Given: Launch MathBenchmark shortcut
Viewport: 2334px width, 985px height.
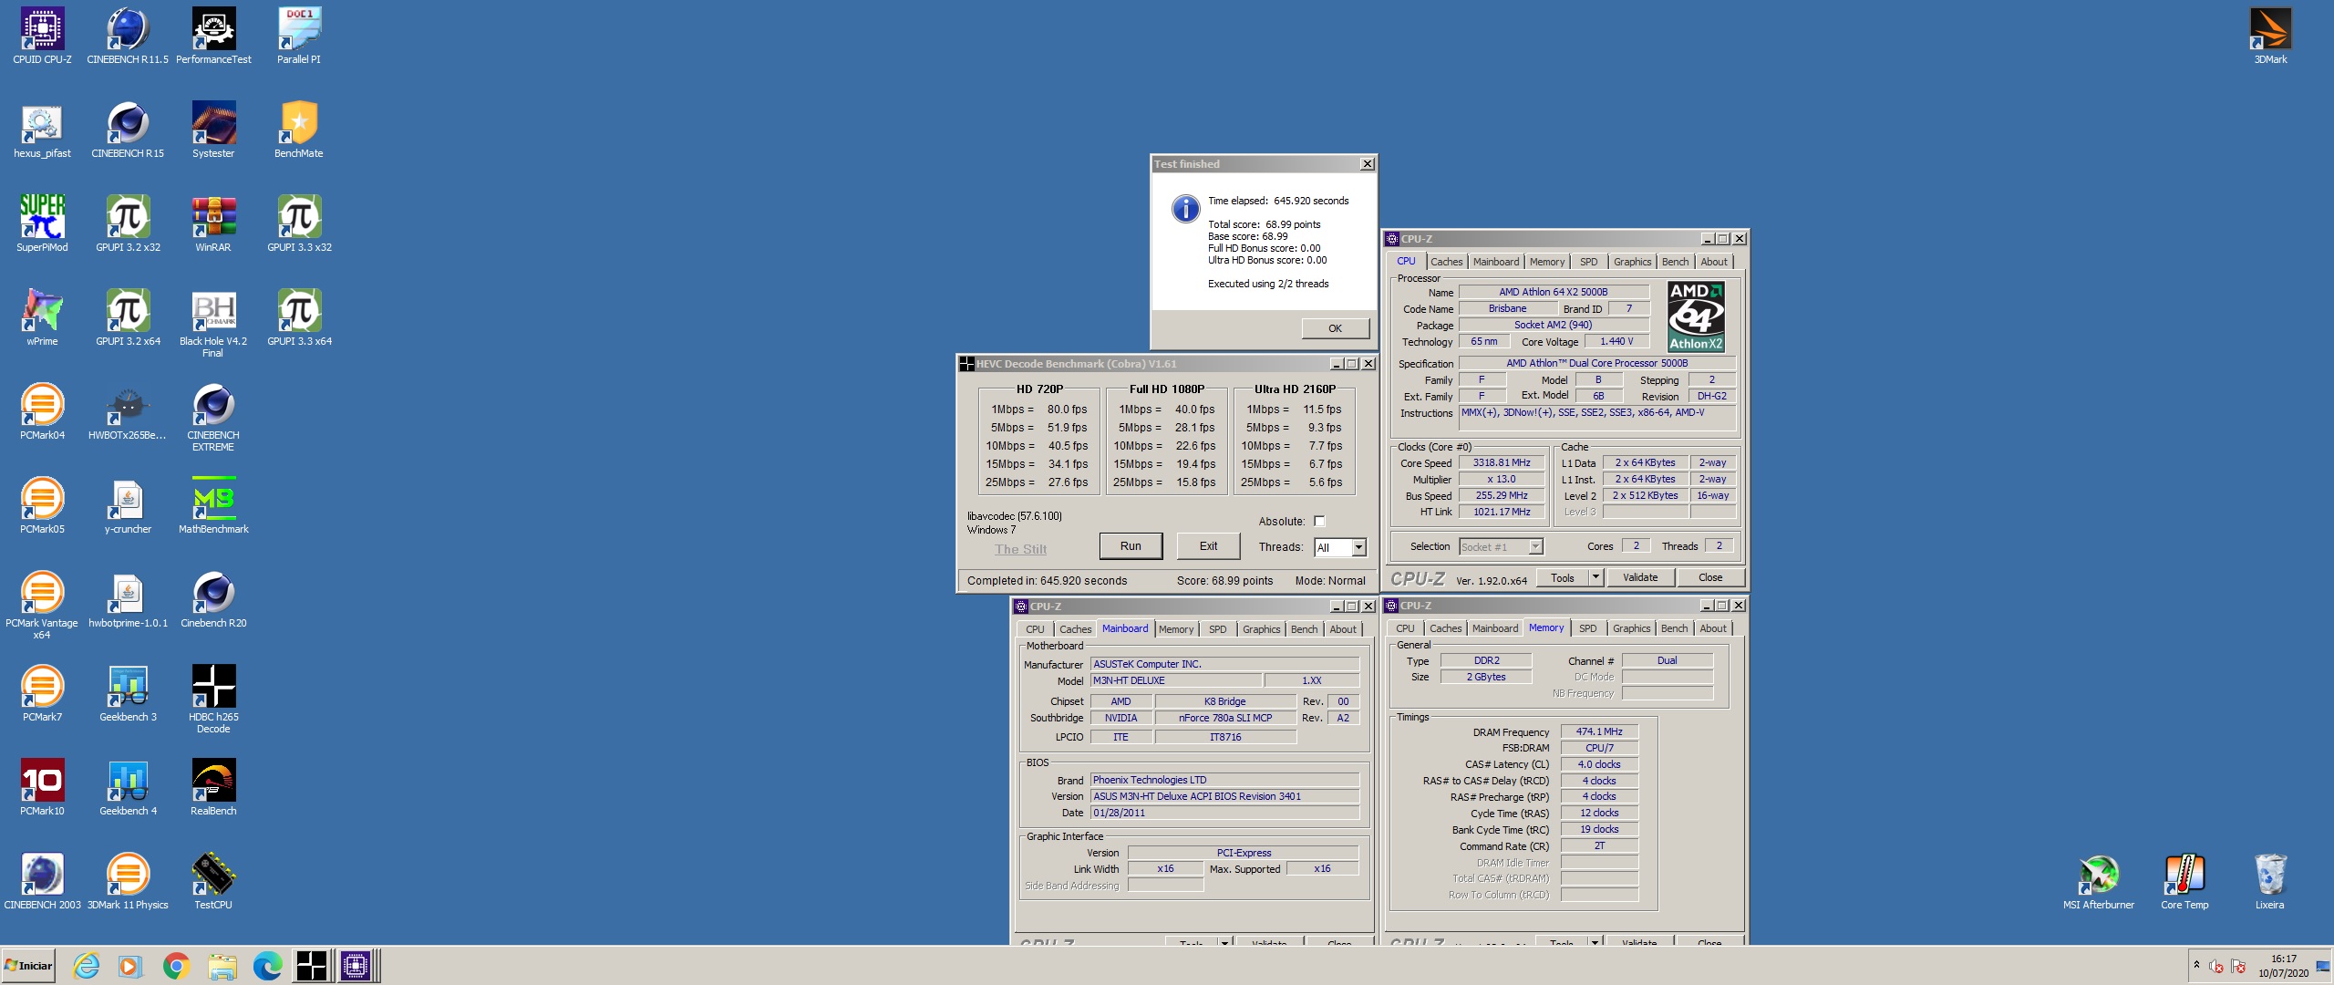Looking at the screenshot, I should [x=213, y=506].
